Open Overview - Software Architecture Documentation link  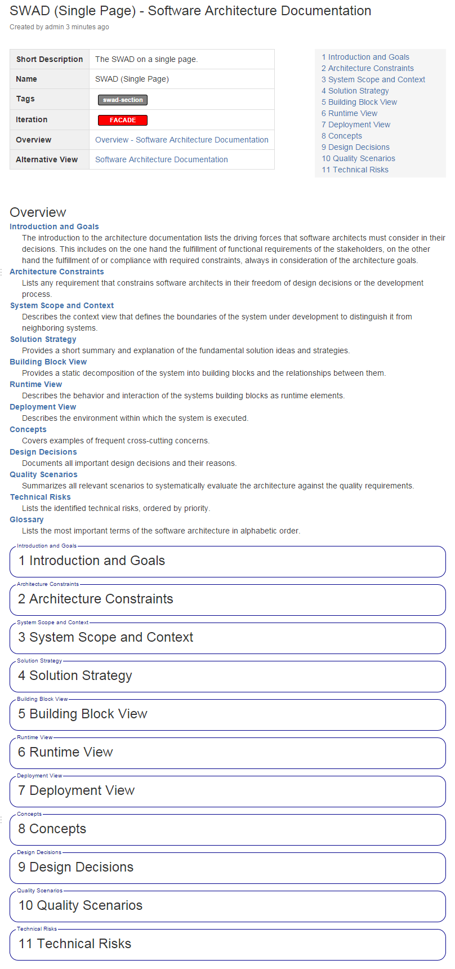(181, 140)
